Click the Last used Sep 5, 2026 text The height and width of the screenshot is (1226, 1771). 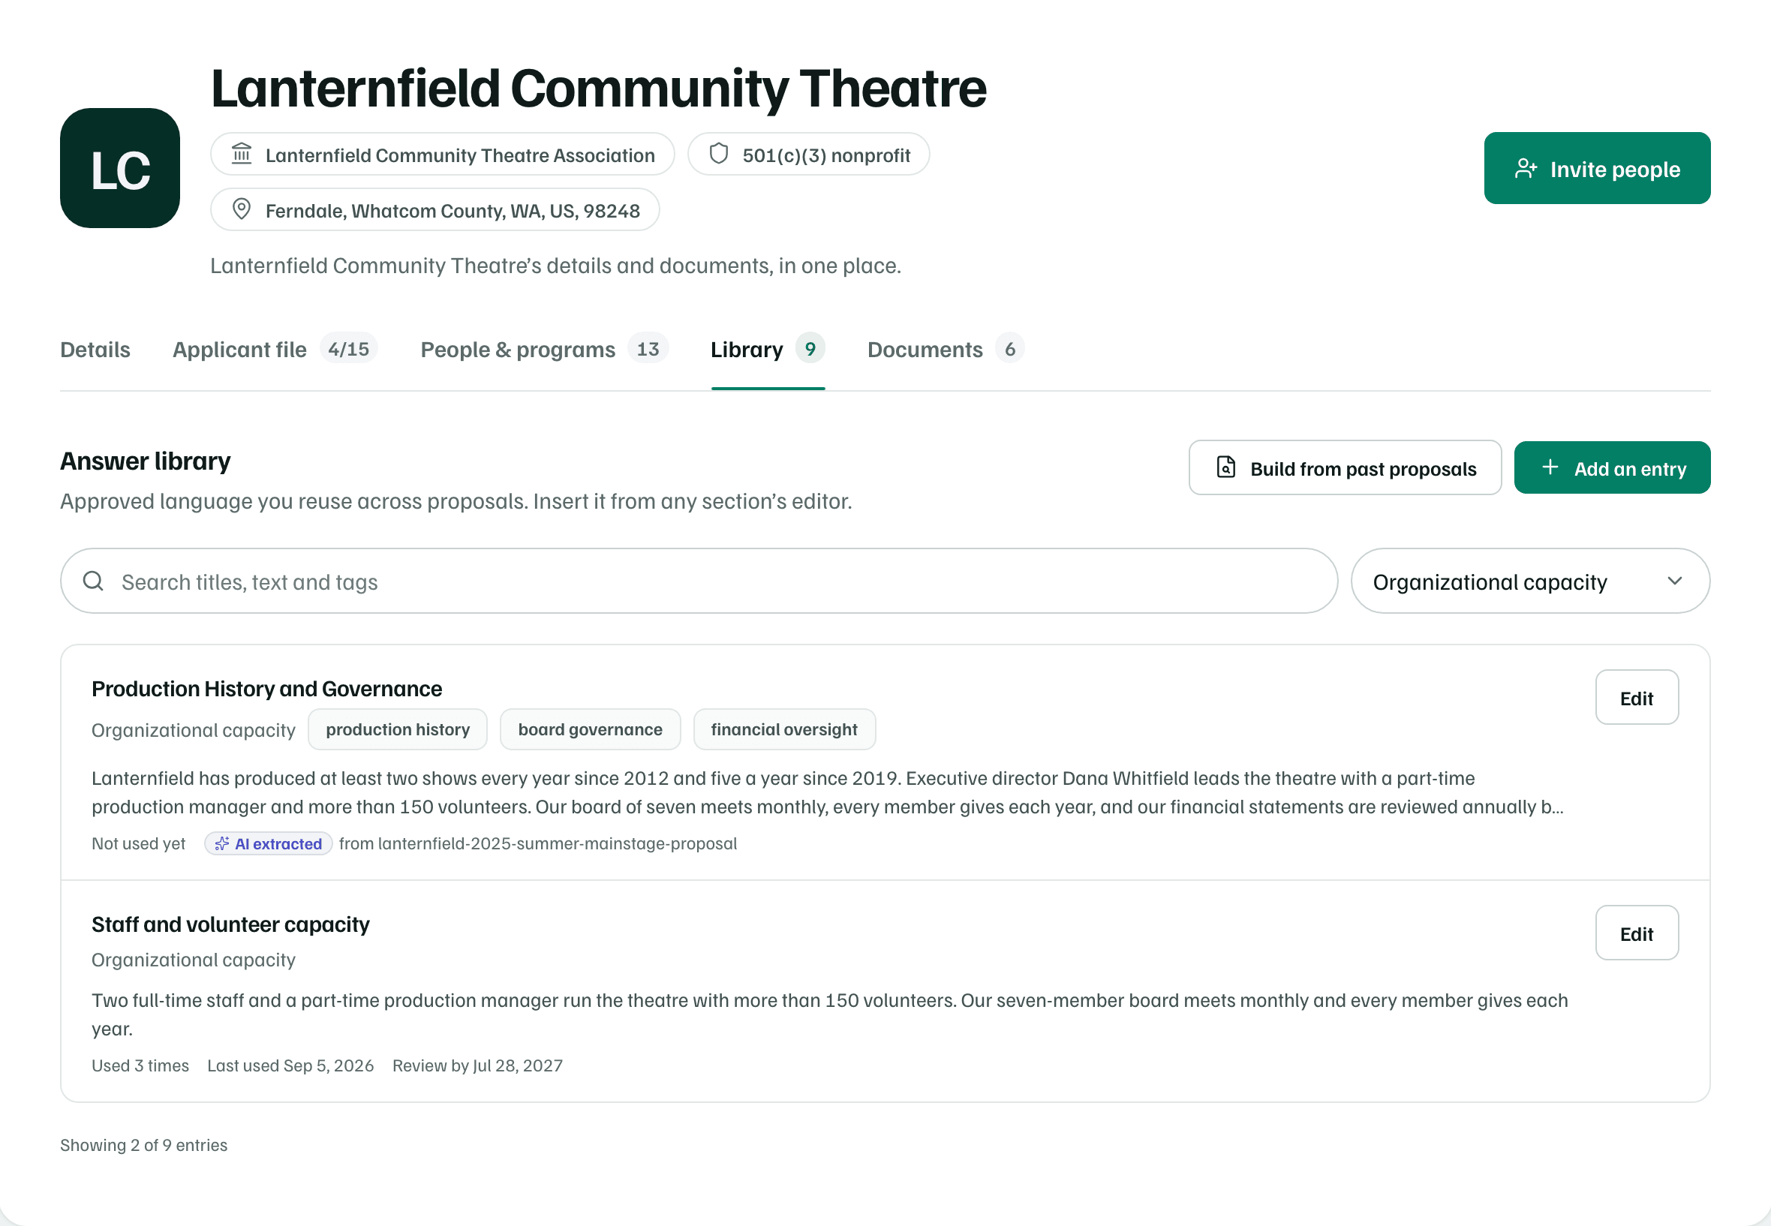pyautogui.click(x=290, y=1066)
